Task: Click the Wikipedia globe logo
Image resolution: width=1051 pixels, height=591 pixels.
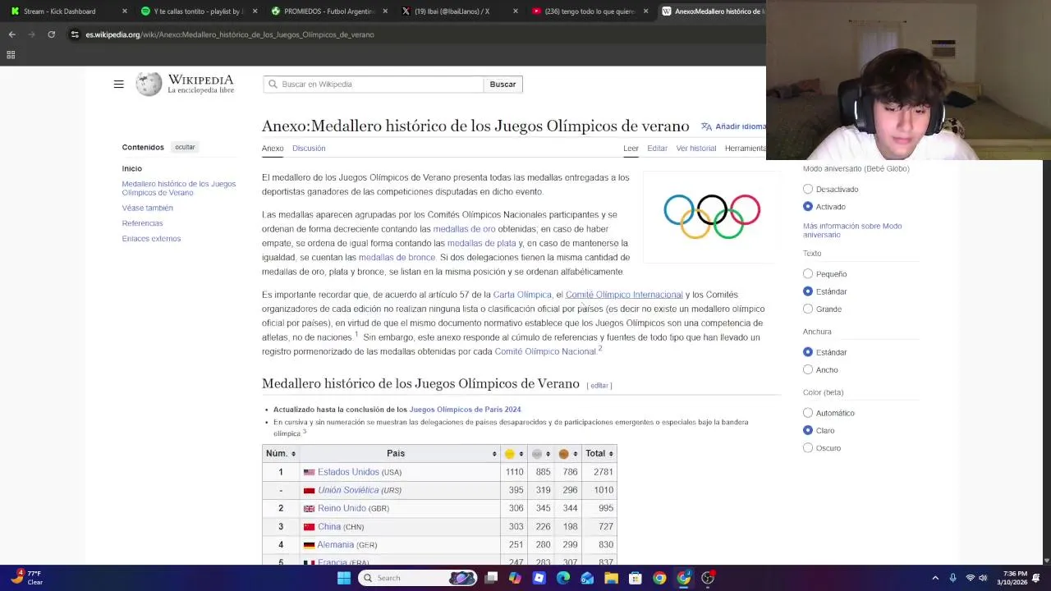Action: [x=149, y=84]
